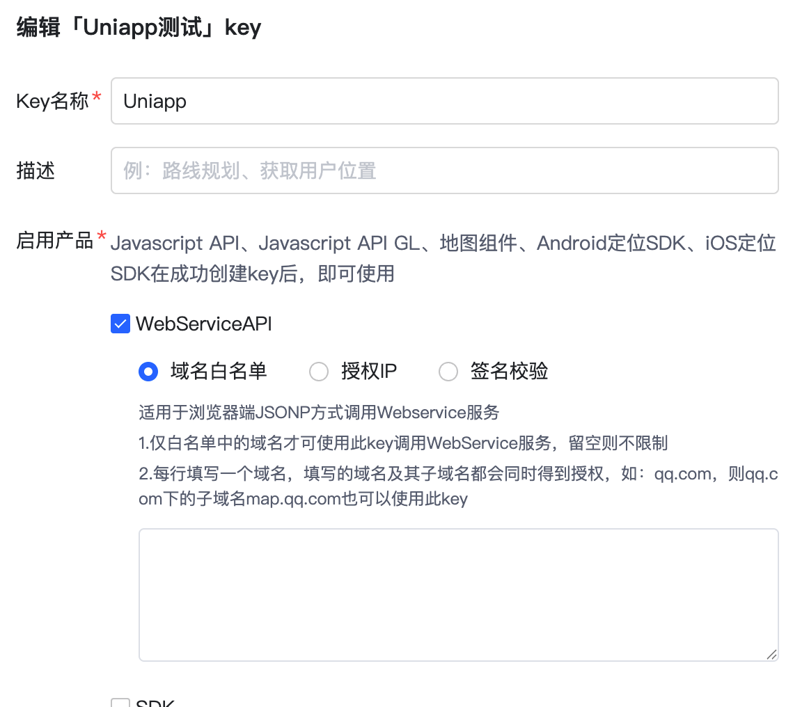Click the textarea resize handle corner
The image size is (809, 707).
[x=771, y=654]
